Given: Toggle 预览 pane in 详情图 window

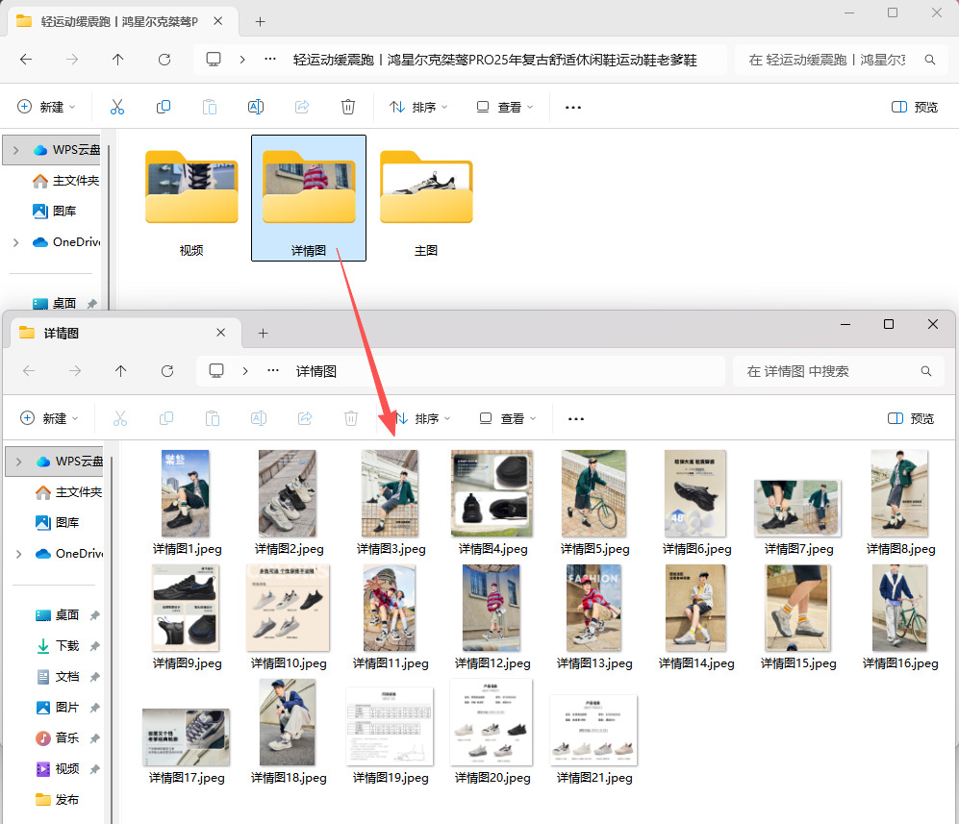Looking at the screenshot, I should (911, 418).
